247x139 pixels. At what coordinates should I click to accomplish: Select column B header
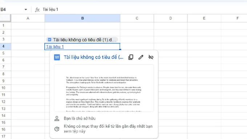82,18
